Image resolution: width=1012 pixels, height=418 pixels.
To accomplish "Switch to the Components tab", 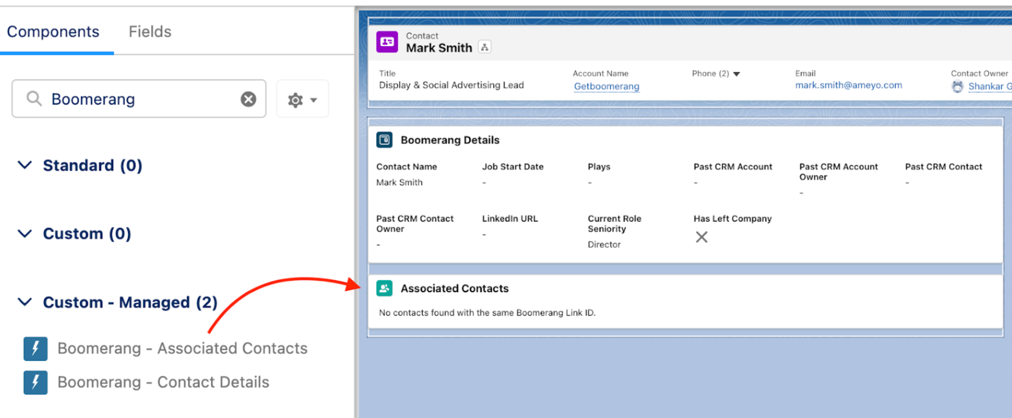I will tap(53, 32).
